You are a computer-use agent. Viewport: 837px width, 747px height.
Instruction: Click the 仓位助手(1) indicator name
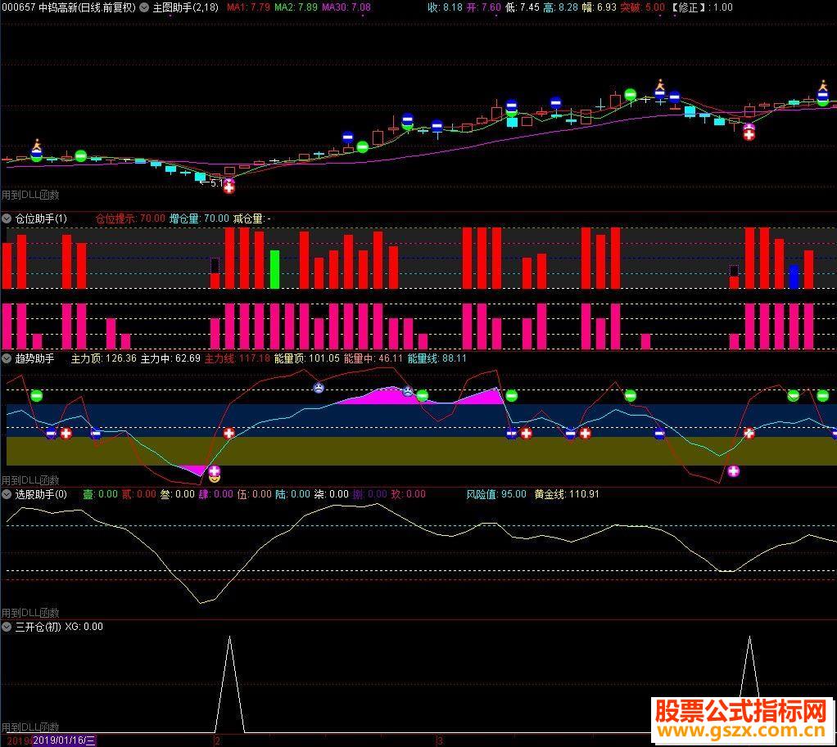[41, 218]
